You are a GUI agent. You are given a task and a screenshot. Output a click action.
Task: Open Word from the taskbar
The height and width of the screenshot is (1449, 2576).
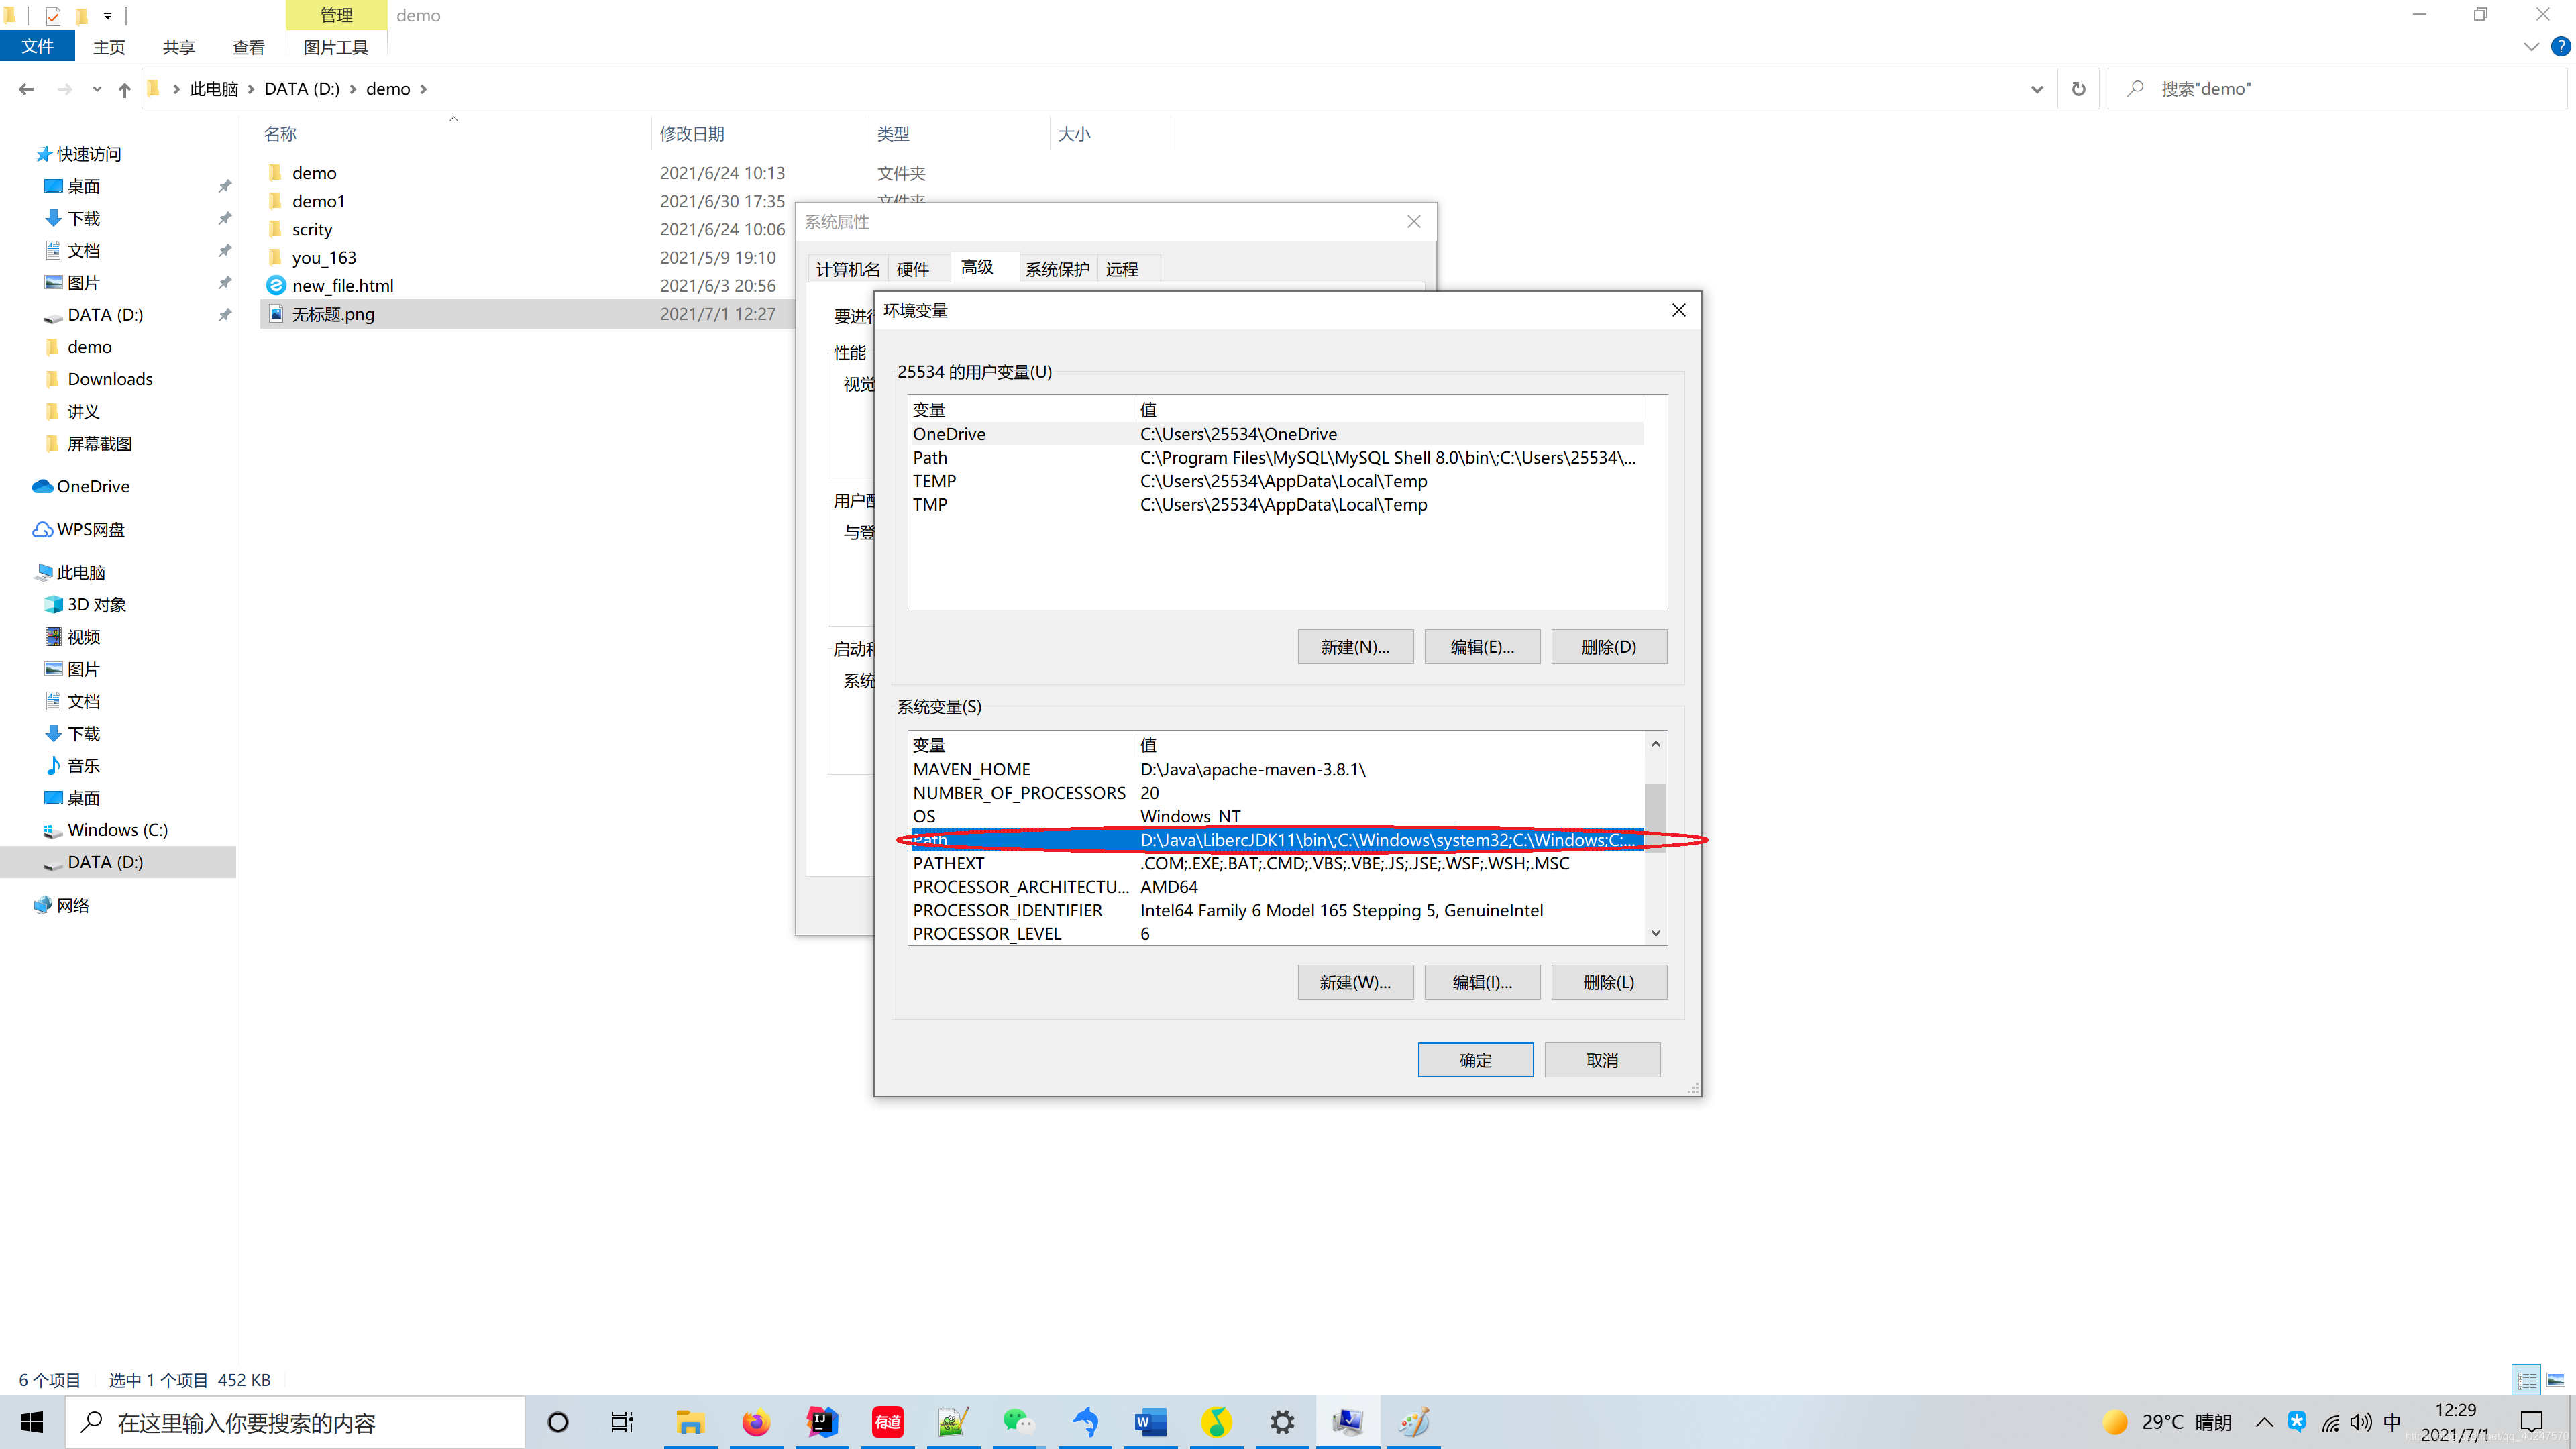[x=1150, y=1422]
